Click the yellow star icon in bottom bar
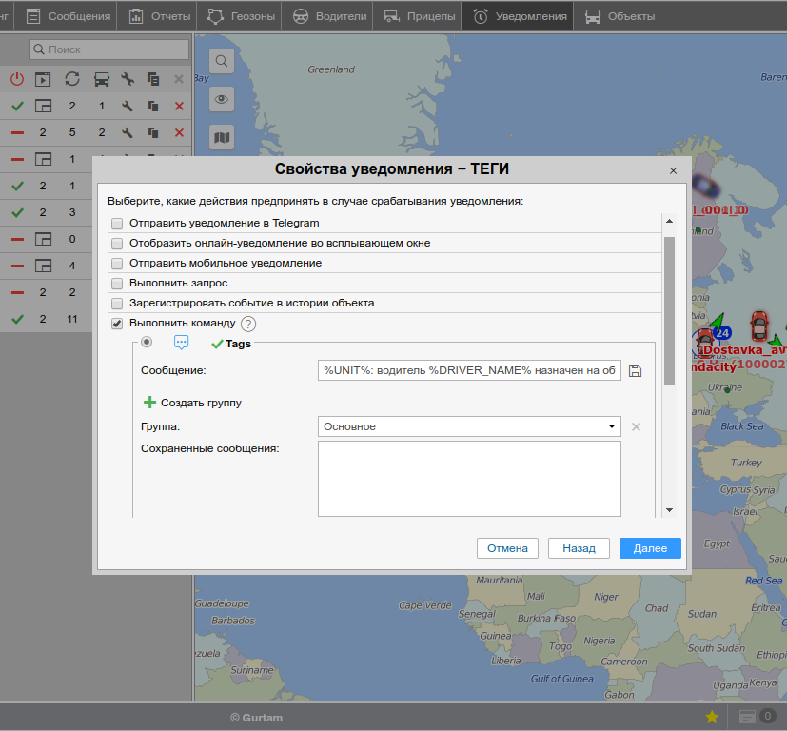 coord(711,717)
